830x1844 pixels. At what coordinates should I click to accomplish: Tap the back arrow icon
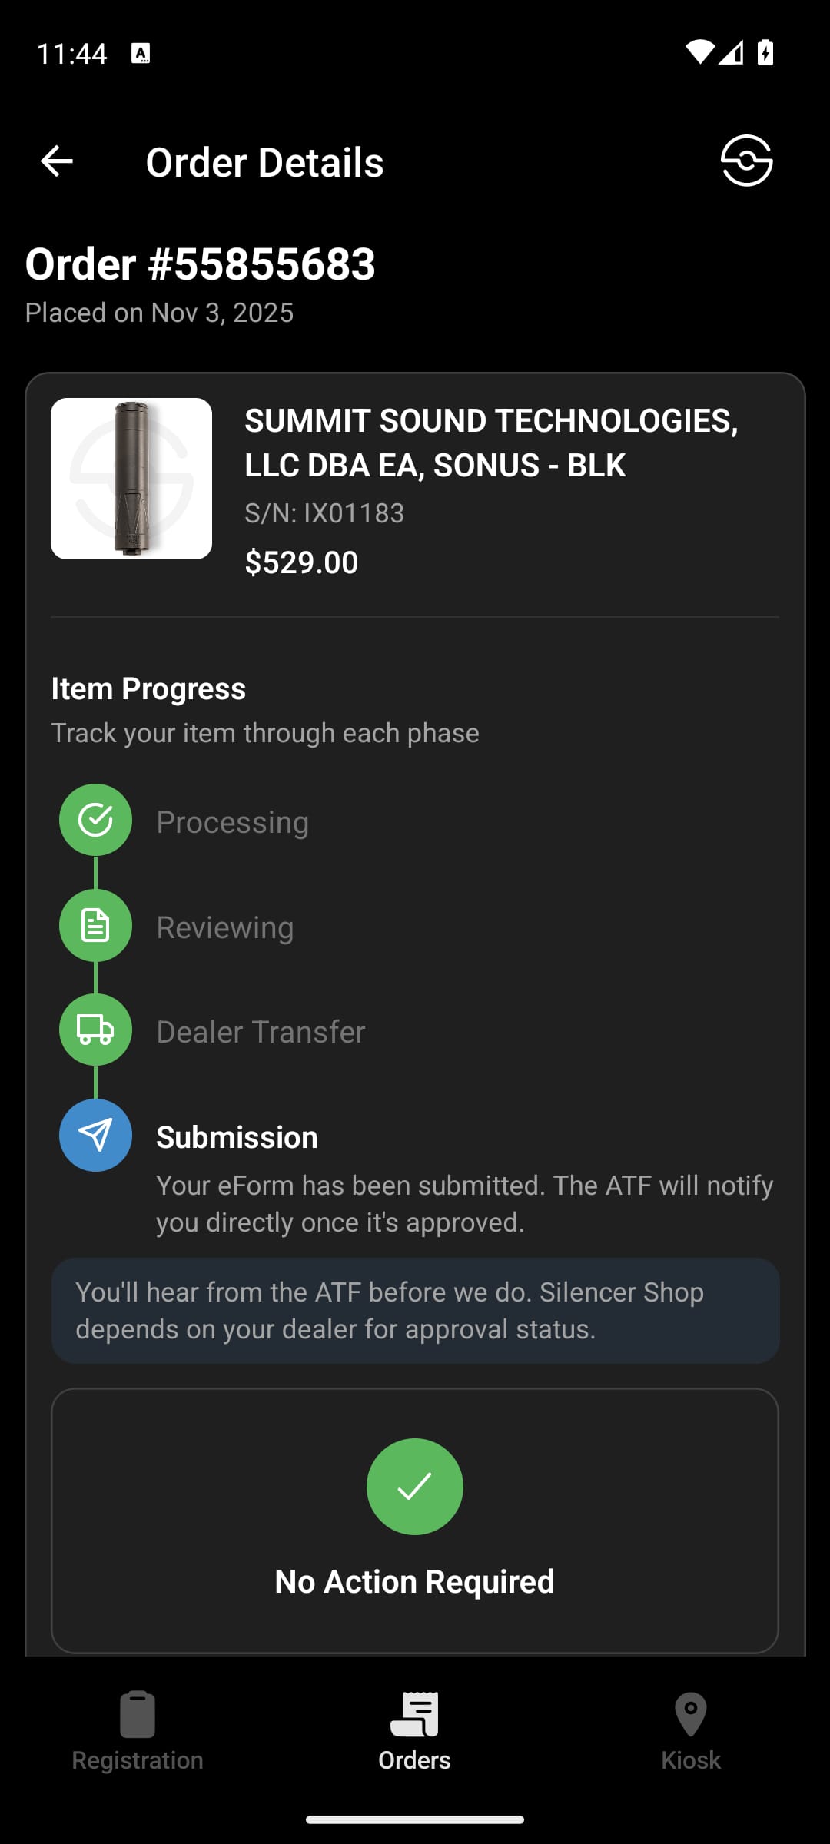click(55, 161)
